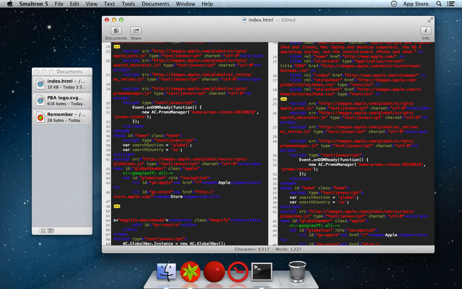Viewport: 462px width, 289px height.
Task: Select PBA logo.svg in Documents panel
Action: (62, 101)
